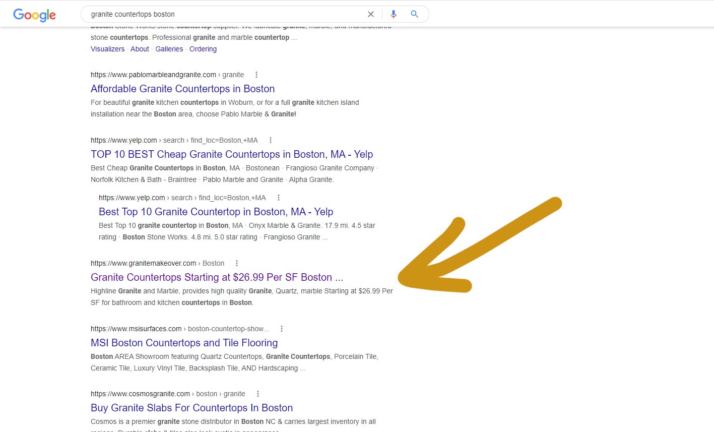Viewport: 714px width, 432px height.
Task: Click the magnifying glass search button
Action: click(414, 14)
